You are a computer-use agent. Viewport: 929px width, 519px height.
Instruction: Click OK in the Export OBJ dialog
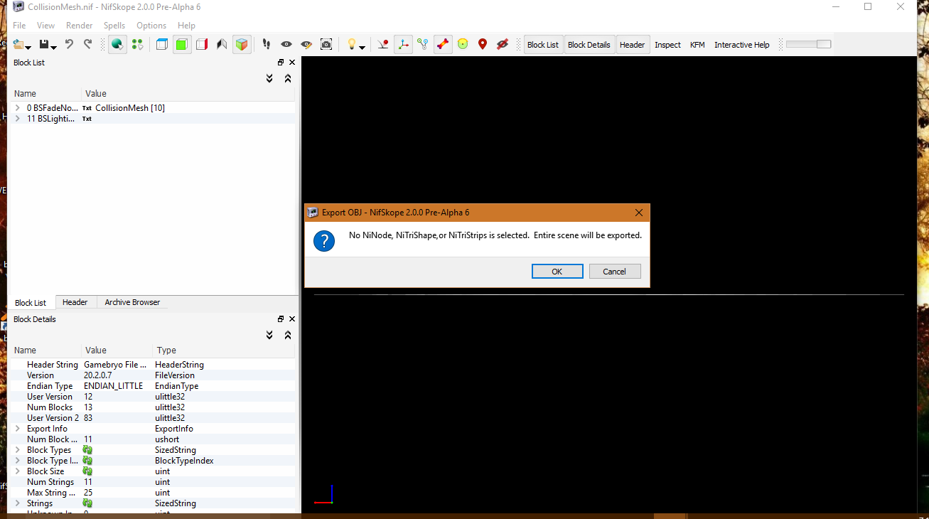557,271
